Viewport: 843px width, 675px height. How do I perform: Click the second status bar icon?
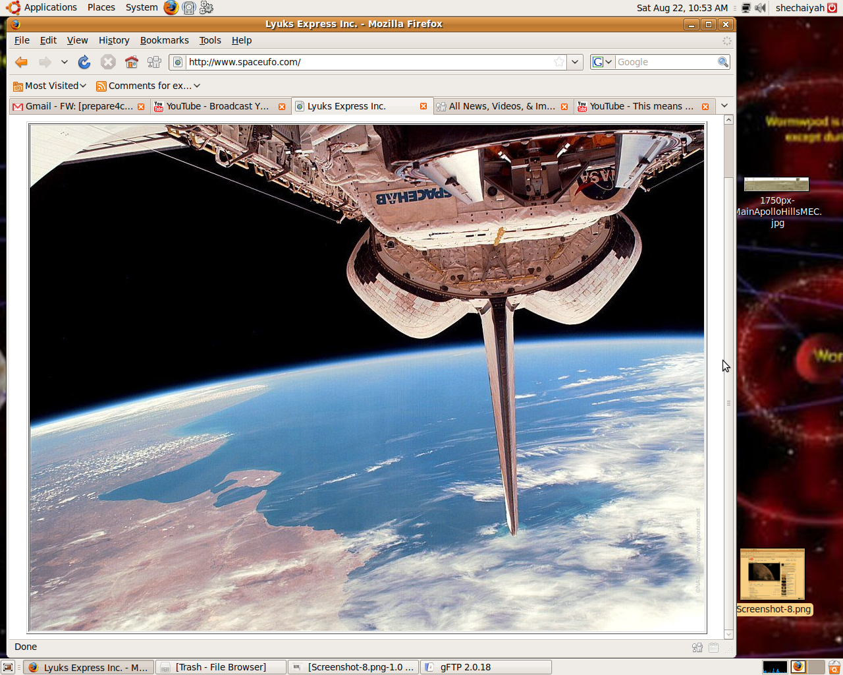point(713,647)
